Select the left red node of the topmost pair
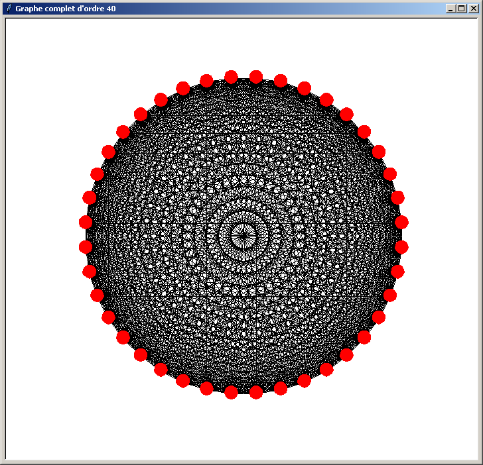The image size is (483, 465). [x=231, y=77]
